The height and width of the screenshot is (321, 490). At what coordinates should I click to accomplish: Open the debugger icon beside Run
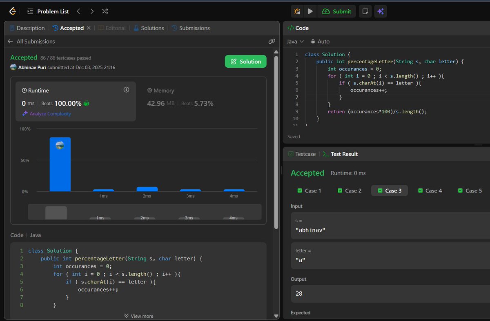pyautogui.click(x=297, y=11)
